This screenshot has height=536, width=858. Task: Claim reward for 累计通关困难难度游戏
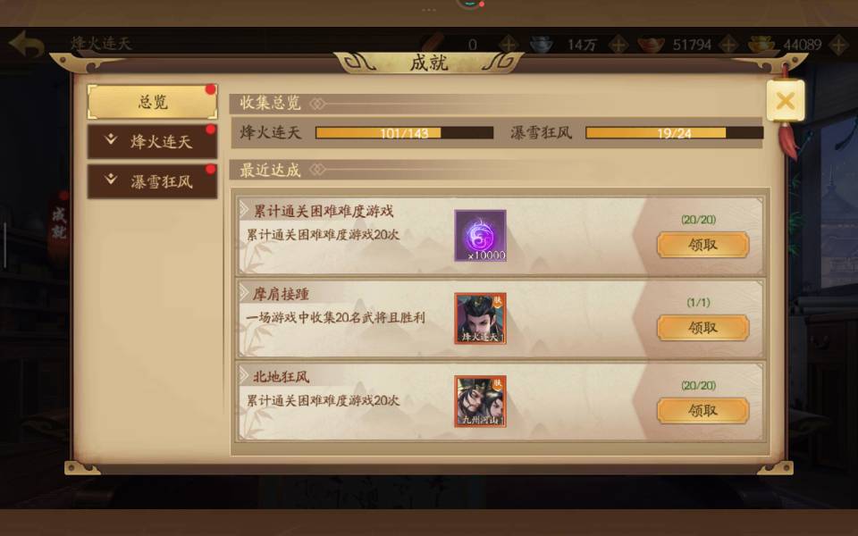pyautogui.click(x=702, y=245)
